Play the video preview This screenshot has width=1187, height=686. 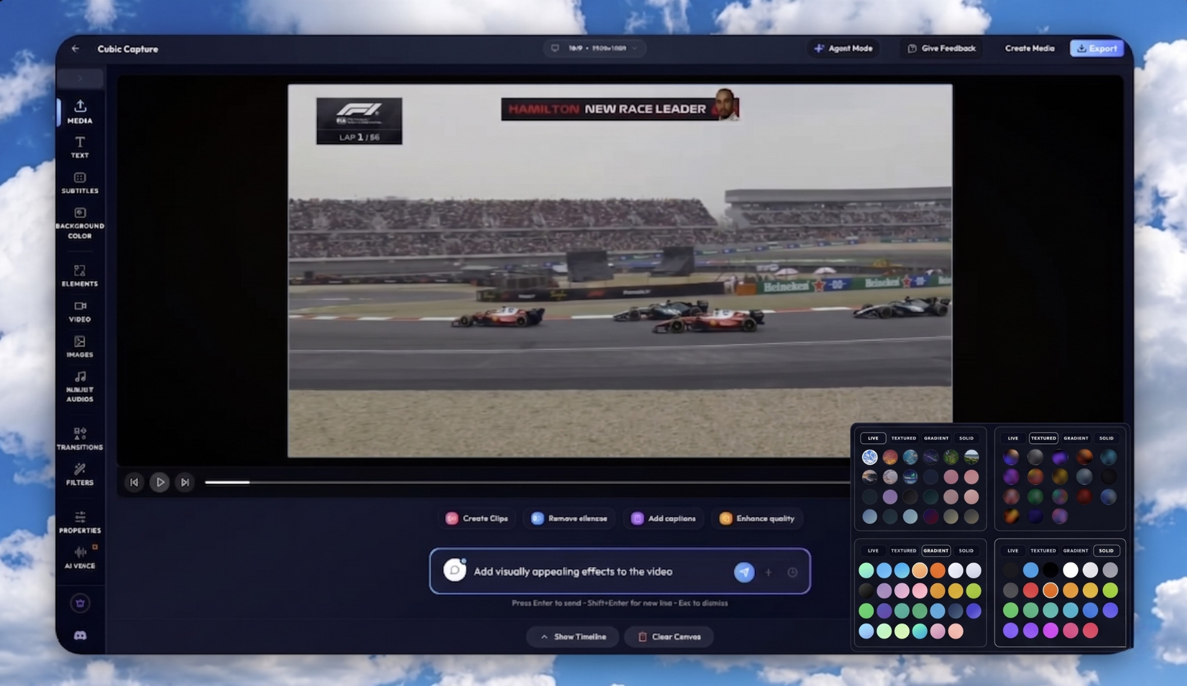coord(160,482)
